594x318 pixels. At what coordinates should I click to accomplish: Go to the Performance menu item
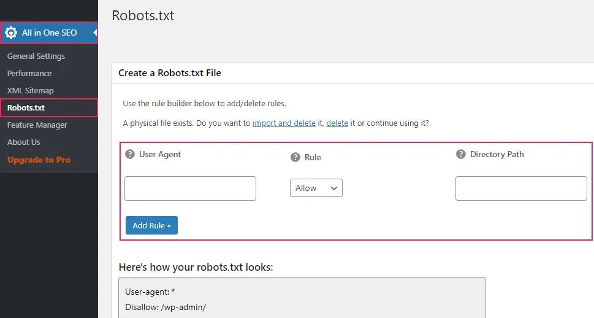(29, 73)
